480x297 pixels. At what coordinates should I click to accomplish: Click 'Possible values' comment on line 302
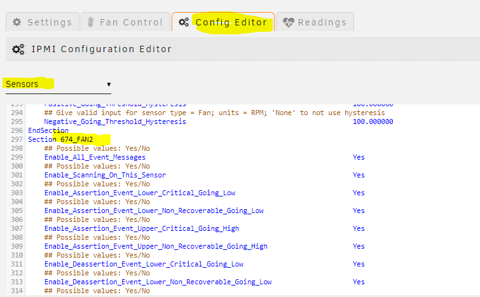[97, 184]
